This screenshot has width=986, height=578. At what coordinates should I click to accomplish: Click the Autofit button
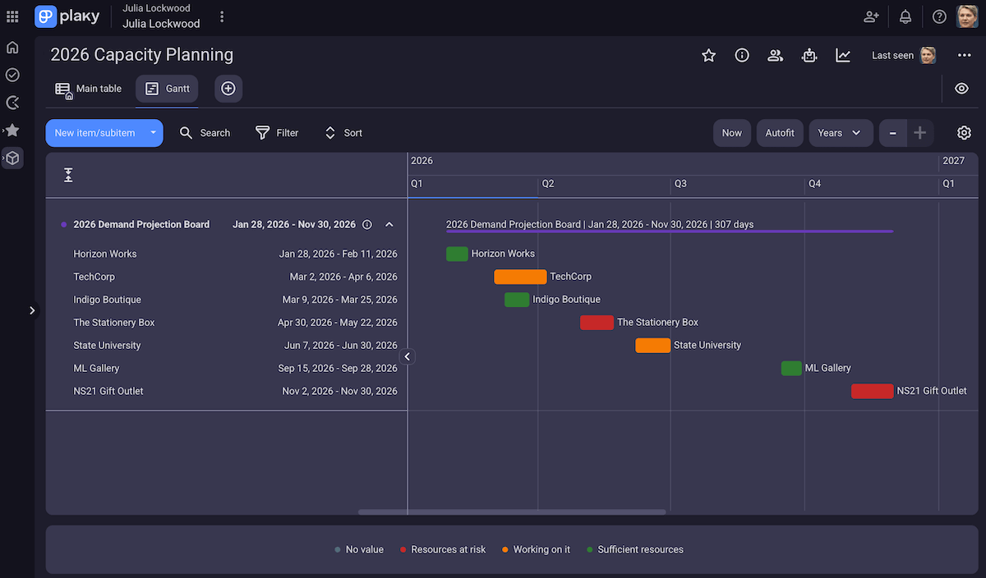coord(779,132)
